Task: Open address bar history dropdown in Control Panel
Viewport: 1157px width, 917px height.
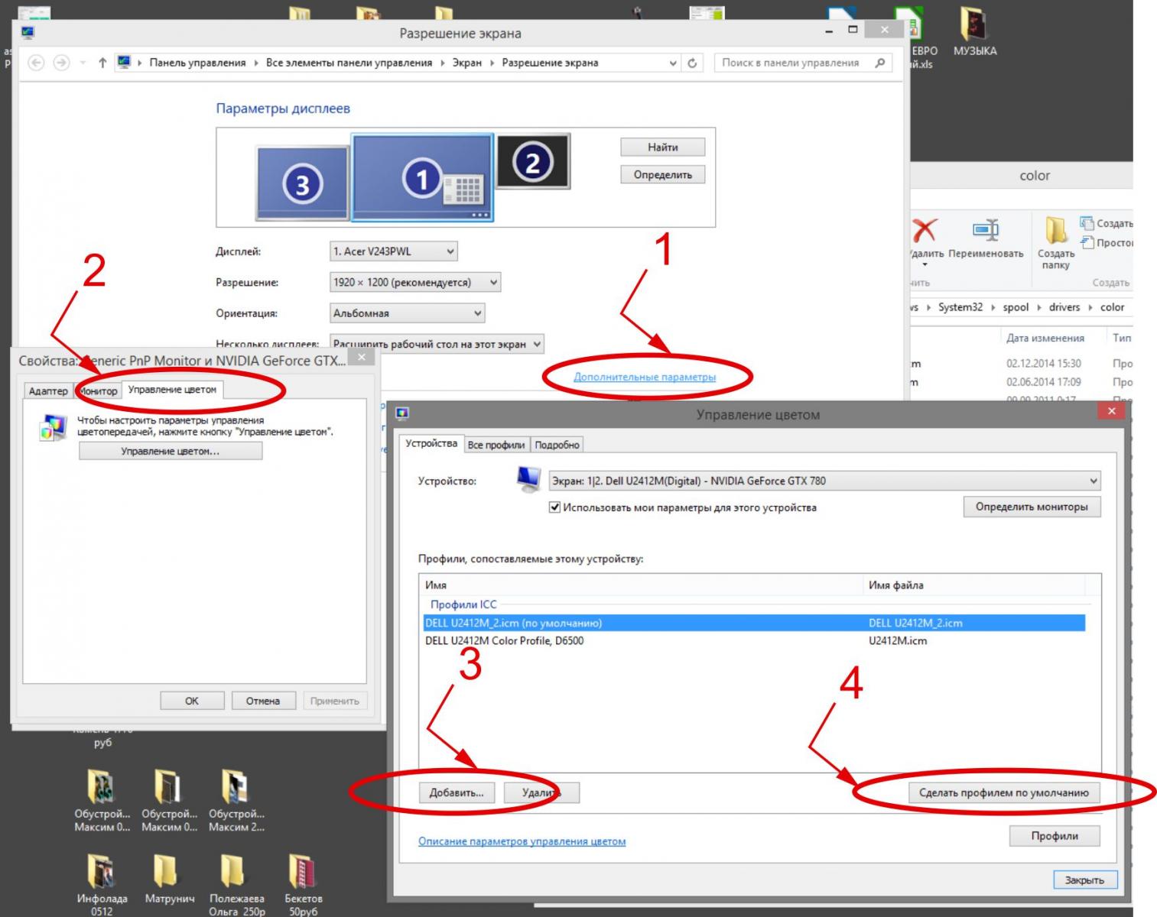Action: (673, 63)
